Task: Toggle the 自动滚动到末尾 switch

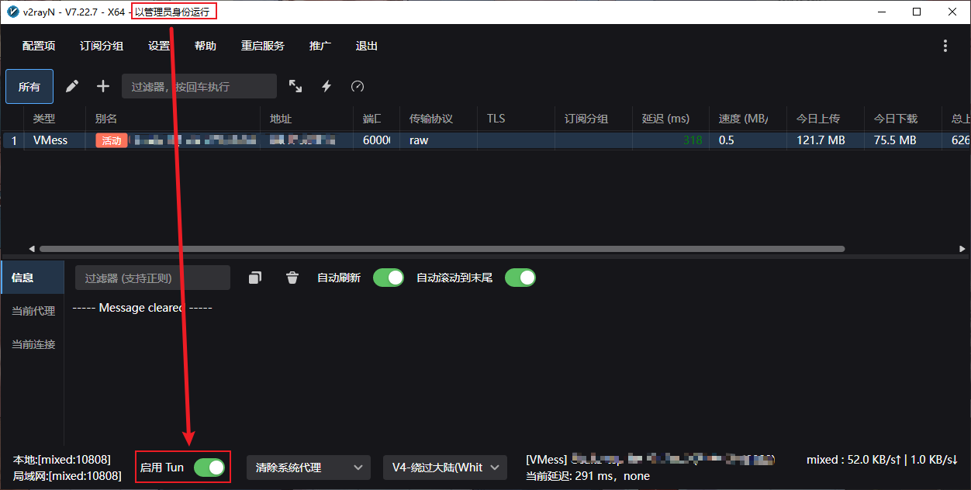Action: click(x=520, y=278)
